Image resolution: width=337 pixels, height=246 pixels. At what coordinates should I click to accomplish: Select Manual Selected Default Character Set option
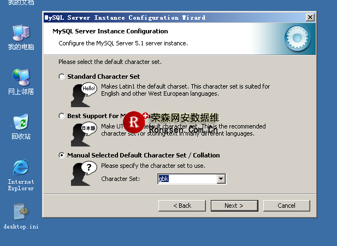point(62,155)
